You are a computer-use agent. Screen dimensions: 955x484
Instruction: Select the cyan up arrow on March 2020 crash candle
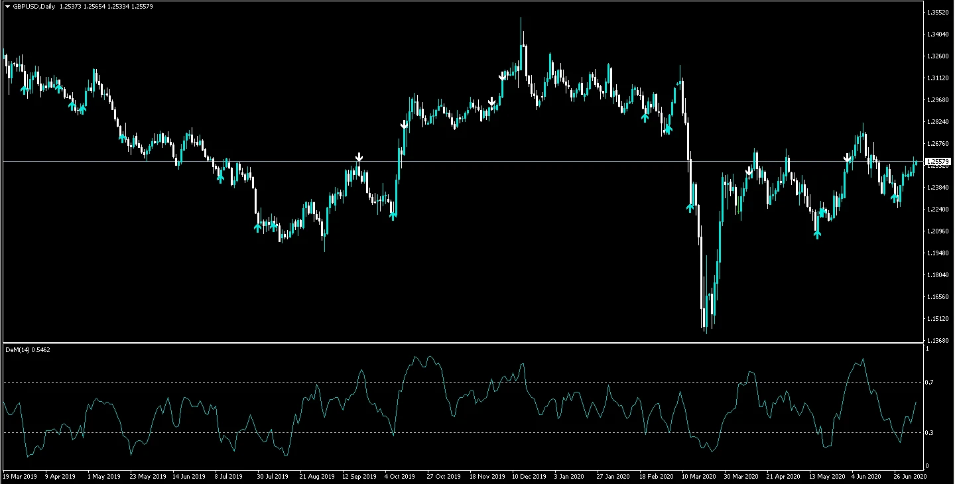click(x=690, y=208)
